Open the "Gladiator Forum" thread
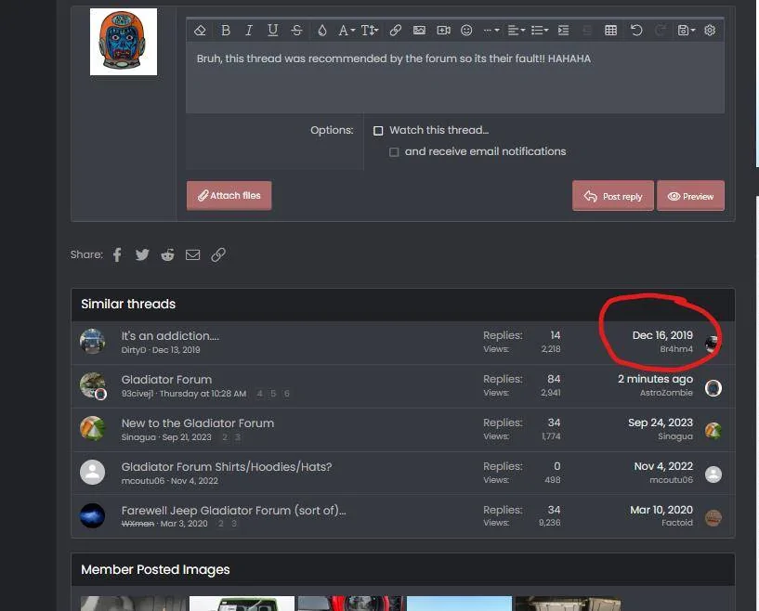The height and width of the screenshot is (611, 759). [x=166, y=380]
